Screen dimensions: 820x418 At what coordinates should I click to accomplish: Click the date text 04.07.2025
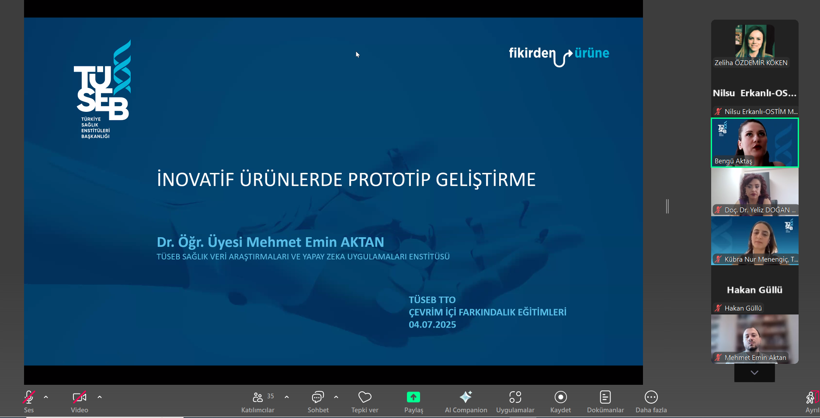432,325
